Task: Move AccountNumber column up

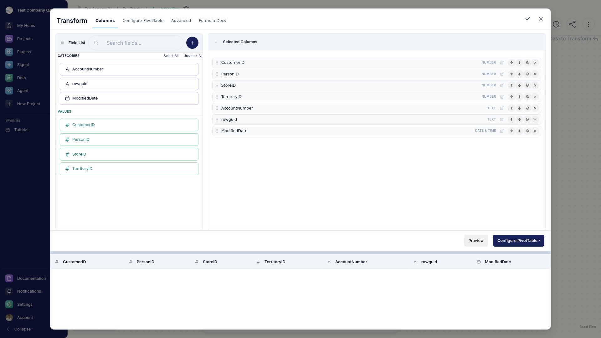Action: tap(511, 108)
